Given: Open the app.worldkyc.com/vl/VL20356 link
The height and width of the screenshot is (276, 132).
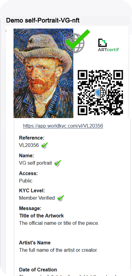Looking at the screenshot, I should 63,126.
